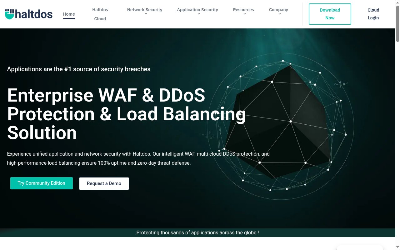Image resolution: width=400 pixels, height=250 pixels.
Task: Click the 'Enterprise WAF & DDoS' headline
Action: tap(126, 114)
